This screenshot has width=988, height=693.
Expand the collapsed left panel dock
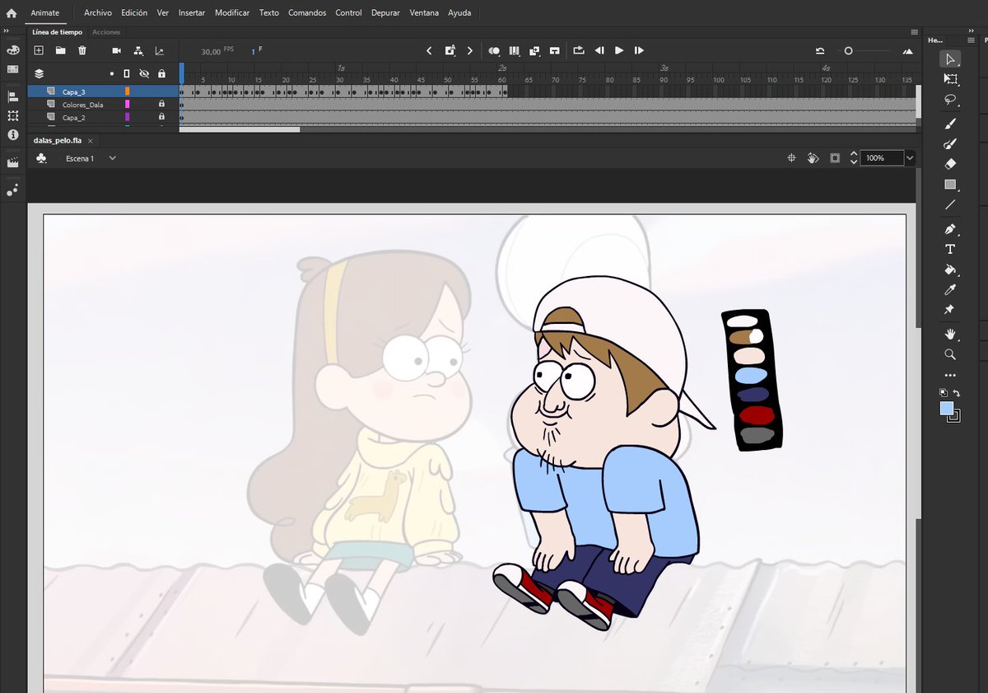point(7,31)
